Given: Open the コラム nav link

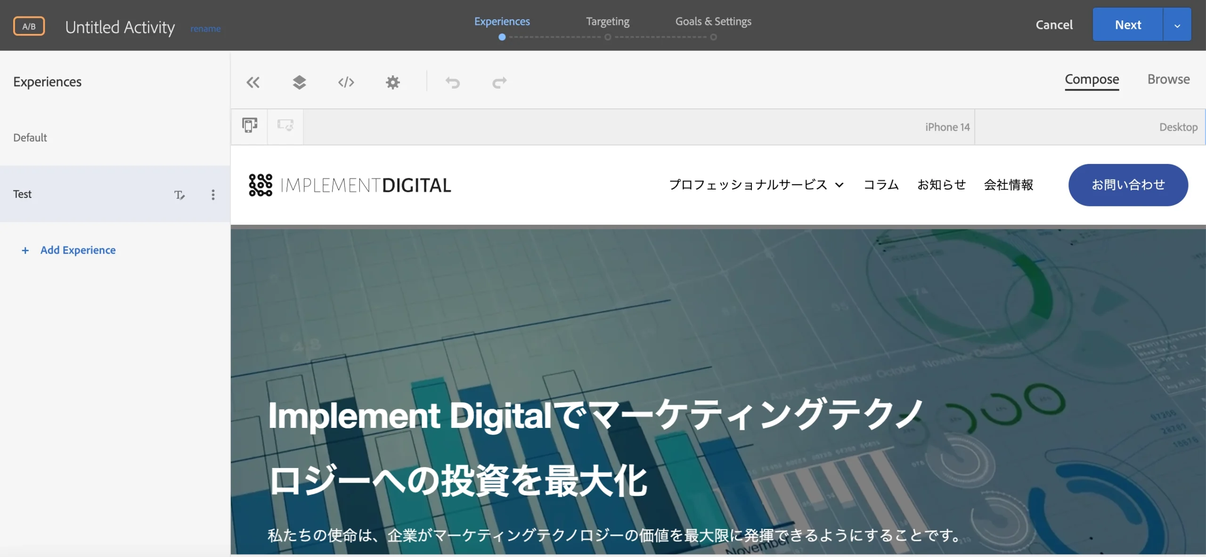Looking at the screenshot, I should [x=880, y=185].
